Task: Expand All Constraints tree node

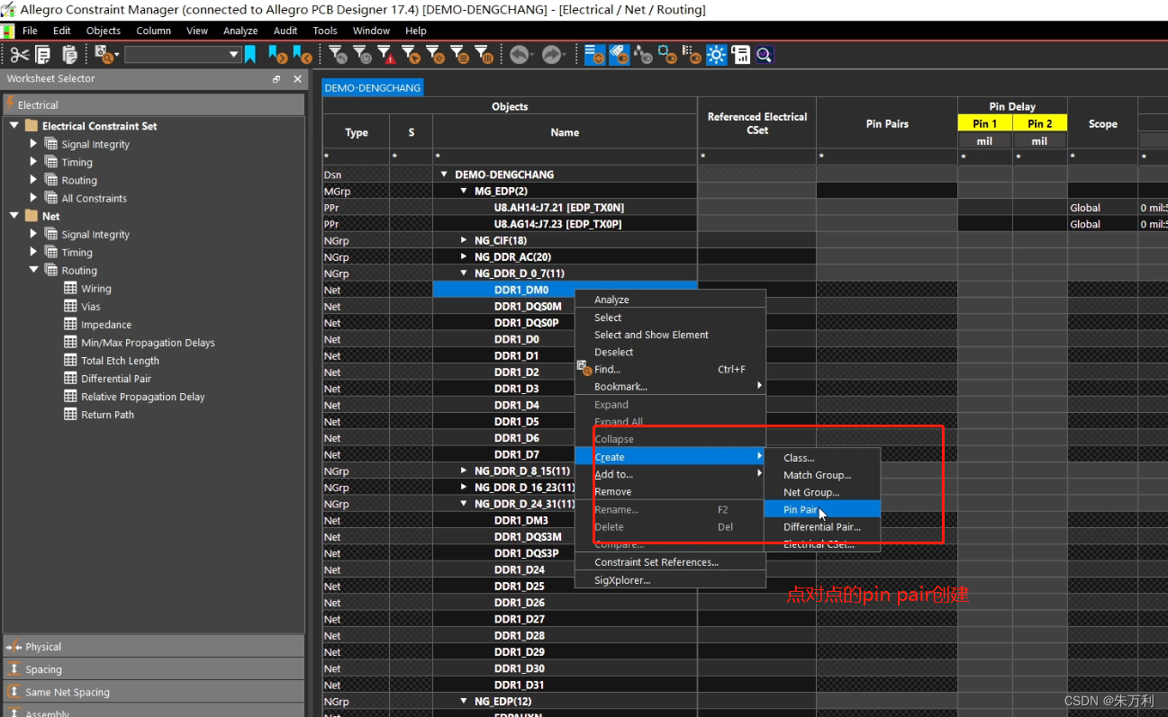Action: click(x=33, y=198)
